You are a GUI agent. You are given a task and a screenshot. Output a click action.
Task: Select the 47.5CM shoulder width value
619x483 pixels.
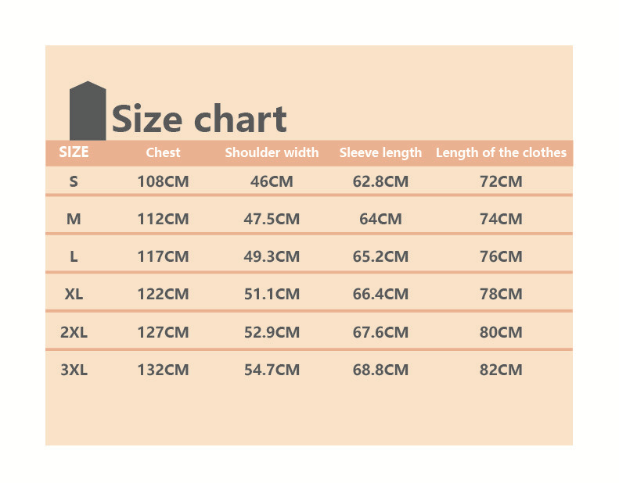click(x=272, y=220)
